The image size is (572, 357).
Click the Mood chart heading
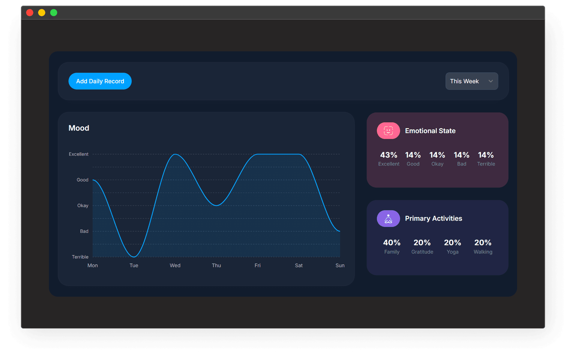[x=79, y=128]
